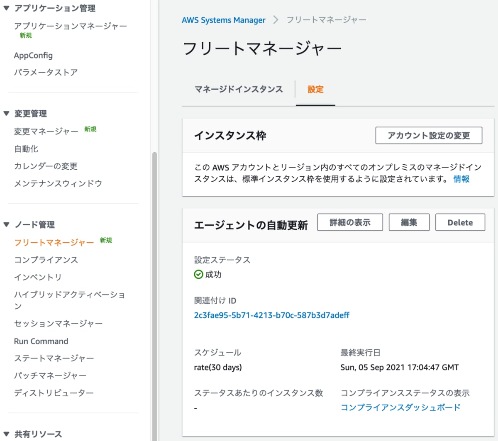Collapse the 変更管理 section triangle
This screenshot has height=441, width=498.
6,113
